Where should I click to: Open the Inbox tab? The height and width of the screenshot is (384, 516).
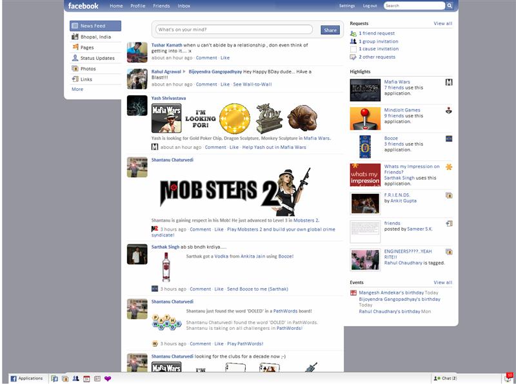(x=184, y=6)
